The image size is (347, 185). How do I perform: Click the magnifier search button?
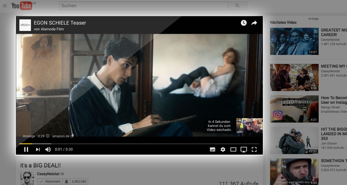coord(237,5)
